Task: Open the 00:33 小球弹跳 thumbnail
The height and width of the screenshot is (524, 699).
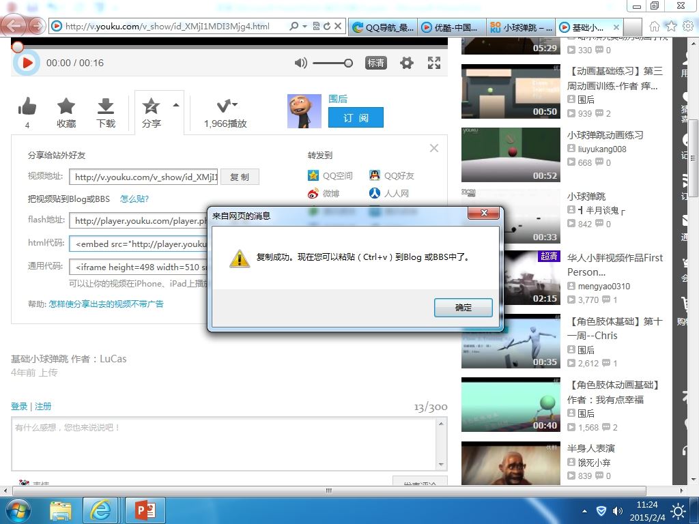Action: (511, 216)
